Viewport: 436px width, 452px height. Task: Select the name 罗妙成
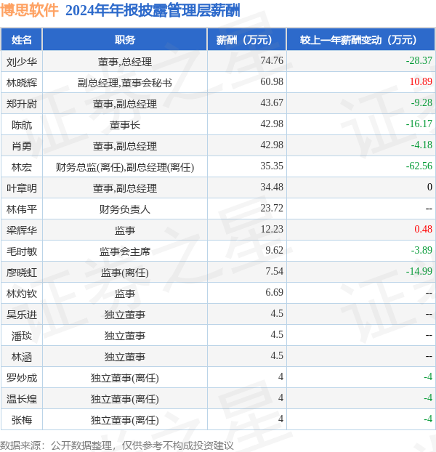coord(22,378)
